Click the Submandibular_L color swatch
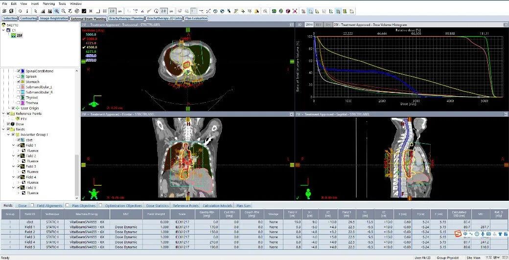This screenshot has width=509, height=260. click(23, 87)
